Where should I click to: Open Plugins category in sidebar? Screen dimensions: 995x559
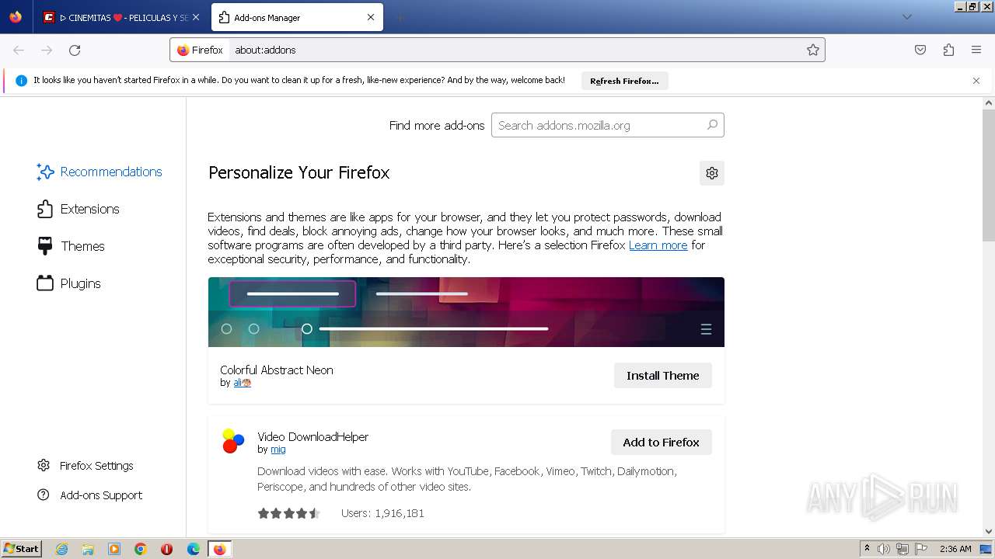tap(69, 283)
